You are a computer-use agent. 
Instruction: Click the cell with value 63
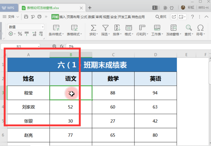point(155,107)
